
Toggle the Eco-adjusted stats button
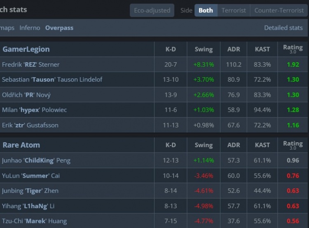tap(152, 10)
